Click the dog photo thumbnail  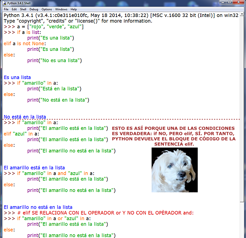click(x=174, y=170)
